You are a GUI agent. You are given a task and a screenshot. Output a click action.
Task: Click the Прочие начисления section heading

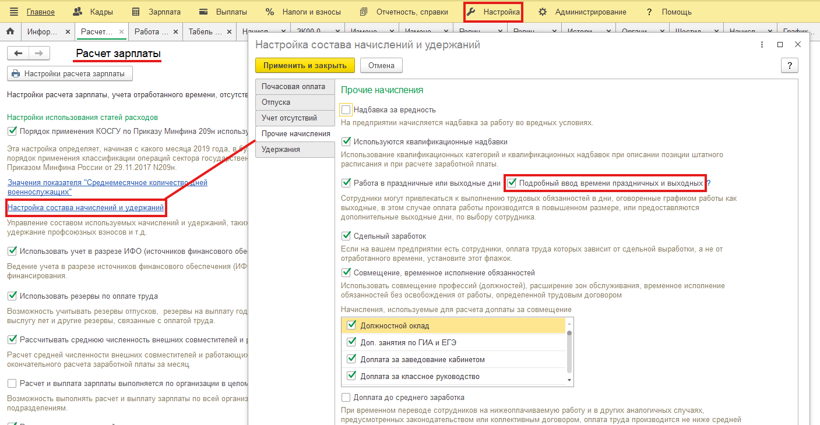click(382, 90)
